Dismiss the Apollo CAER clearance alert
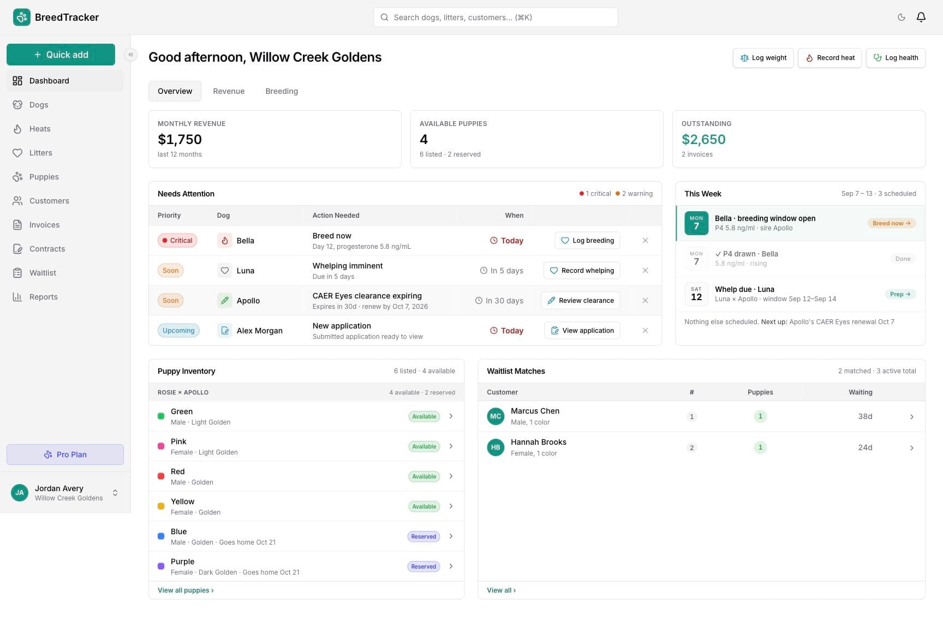This screenshot has height=621, width=943. coord(645,301)
